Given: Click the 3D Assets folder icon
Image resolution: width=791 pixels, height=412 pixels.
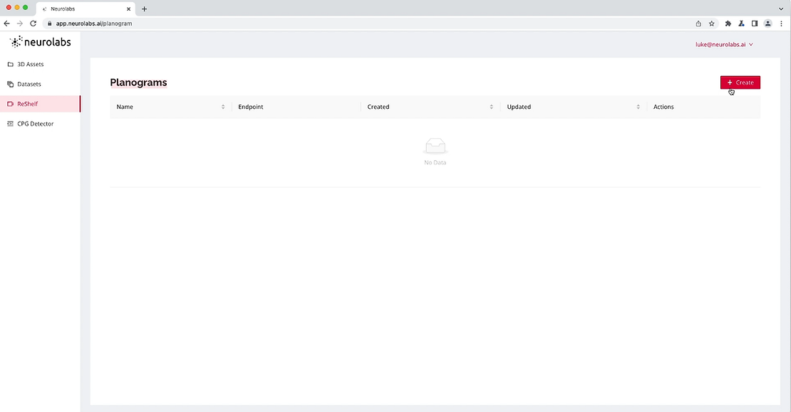Looking at the screenshot, I should click(x=10, y=65).
